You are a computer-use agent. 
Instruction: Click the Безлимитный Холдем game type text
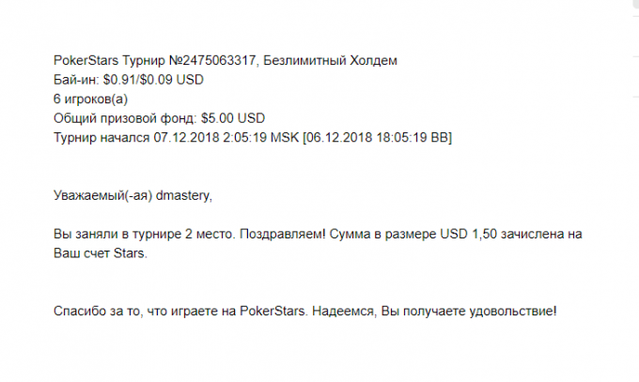330,61
